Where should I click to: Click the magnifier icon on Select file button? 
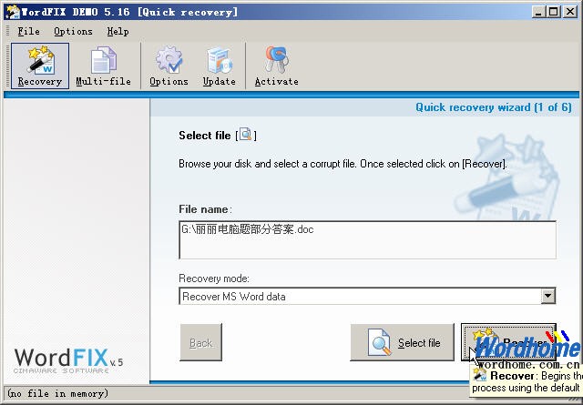click(x=379, y=342)
